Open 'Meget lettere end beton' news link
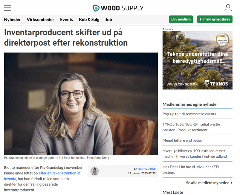 pos(182,140)
